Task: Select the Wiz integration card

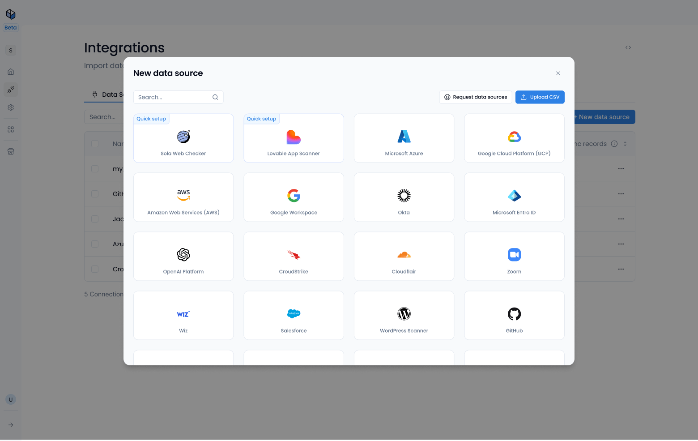Action: point(183,315)
